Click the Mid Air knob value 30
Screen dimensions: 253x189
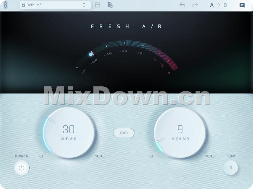tap(68, 129)
